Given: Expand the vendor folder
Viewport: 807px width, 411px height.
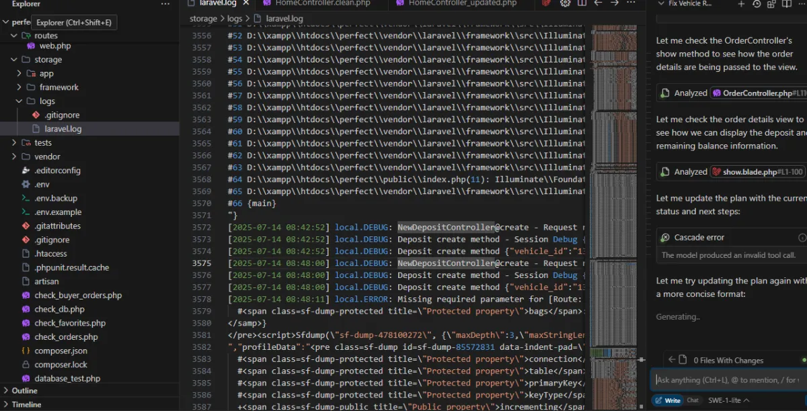Looking at the screenshot, I should [x=47, y=156].
